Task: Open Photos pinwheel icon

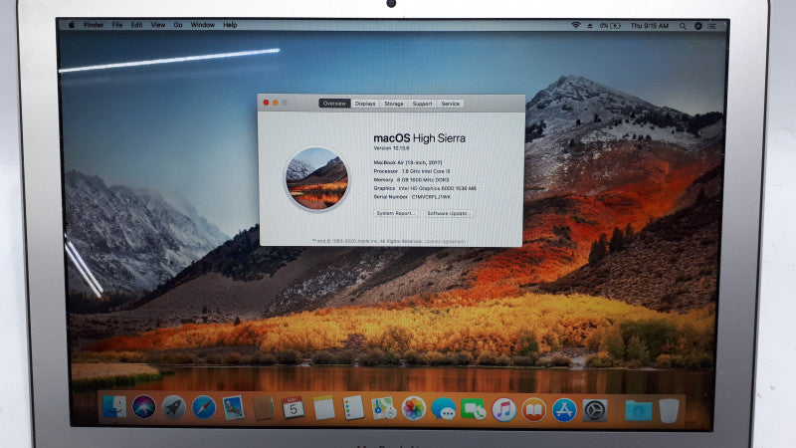Action: coord(414,409)
